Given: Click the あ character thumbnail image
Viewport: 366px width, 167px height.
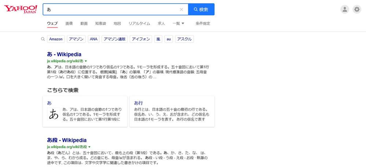Looking at the screenshot, I should pyautogui.click(x=54, y=114).
